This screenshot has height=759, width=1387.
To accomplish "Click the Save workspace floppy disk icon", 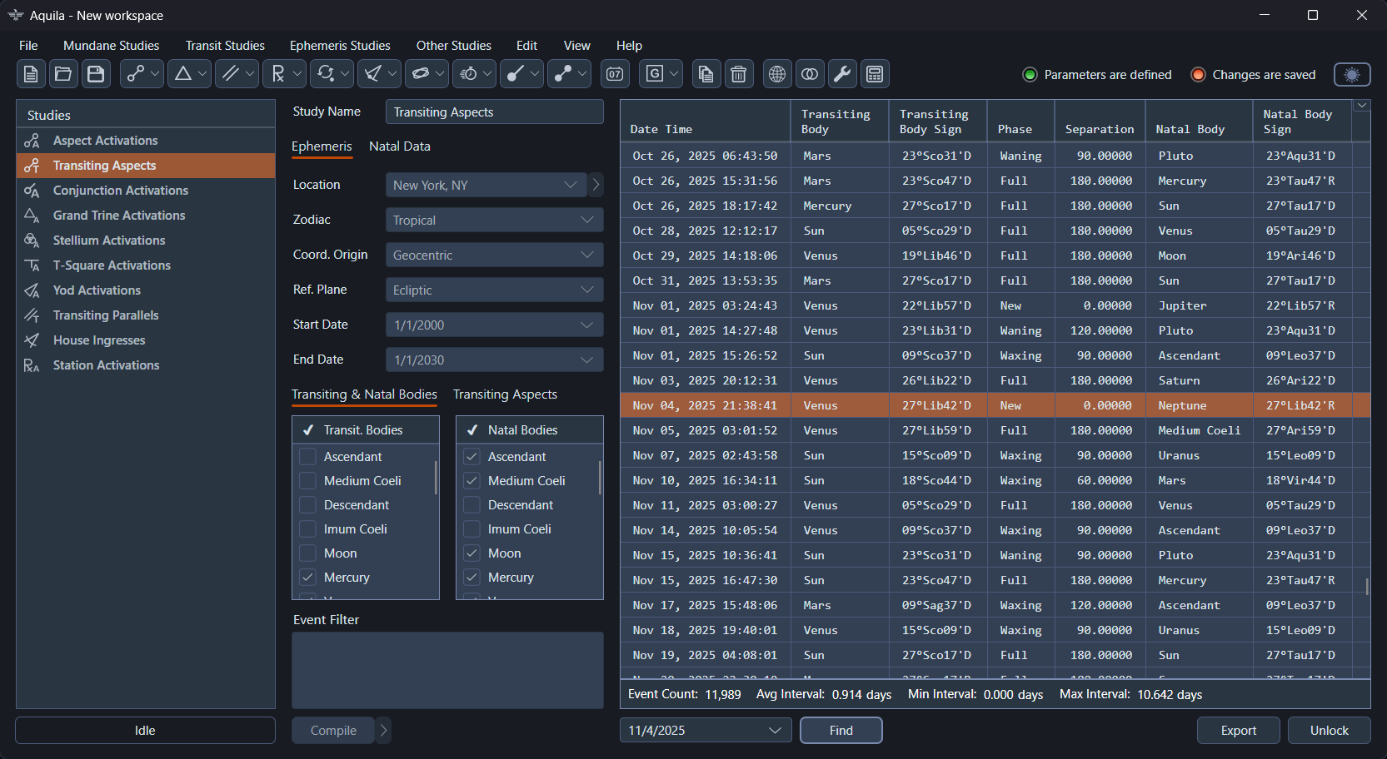I will pyautogui.click(x=96, y=74).
